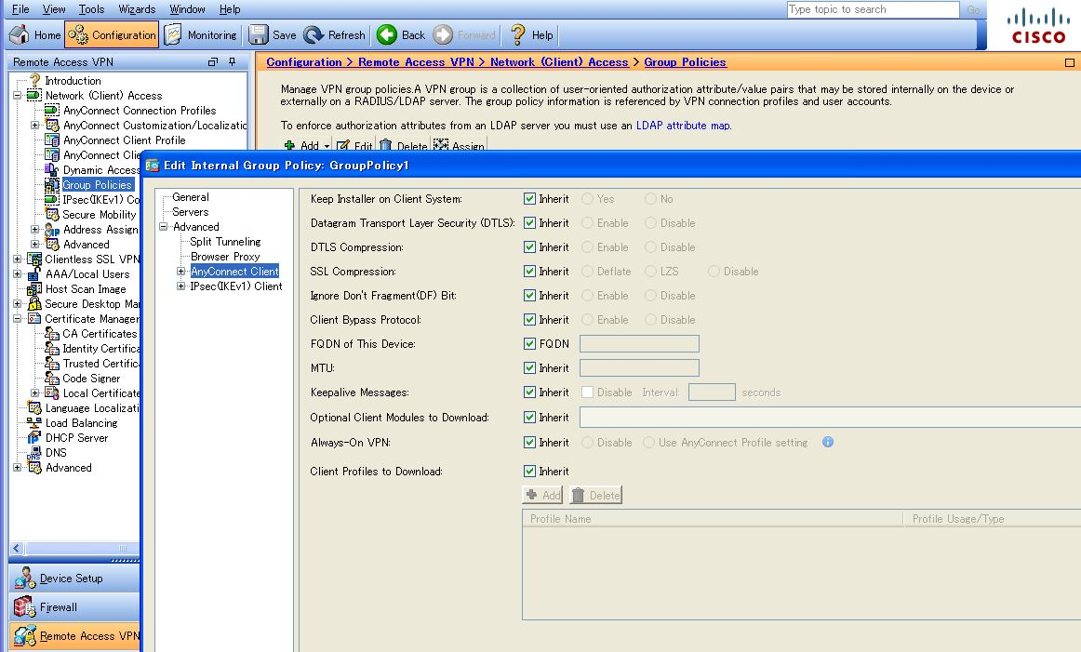Open the Firewall panel icon
1081x652 pixels.
25,607
